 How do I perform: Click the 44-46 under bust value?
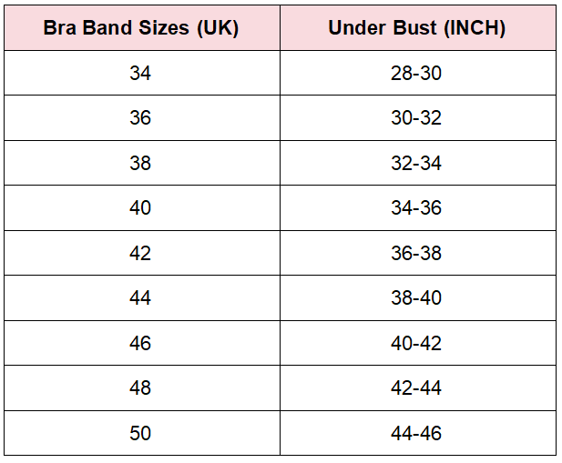[416, 433]
